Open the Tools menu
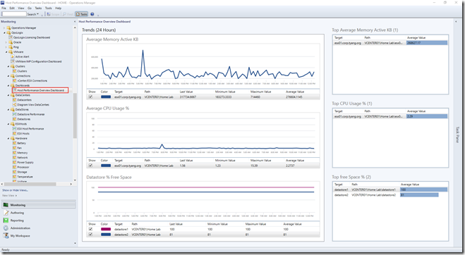The width and height of the screenshot is (465, 255). tap(49, 8)
